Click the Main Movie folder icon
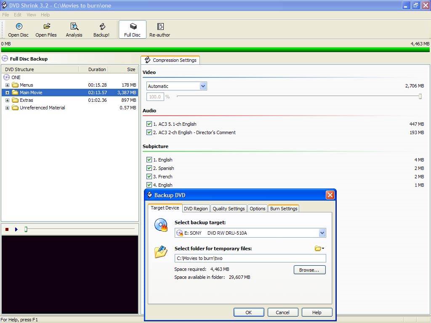 click(x=15, y=93)
